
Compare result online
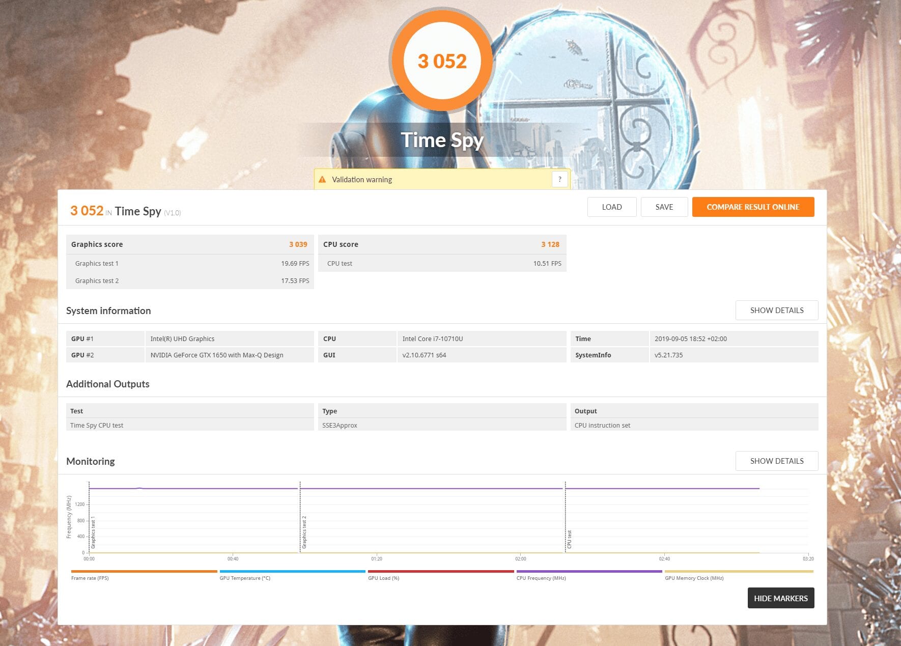[752, 207]
